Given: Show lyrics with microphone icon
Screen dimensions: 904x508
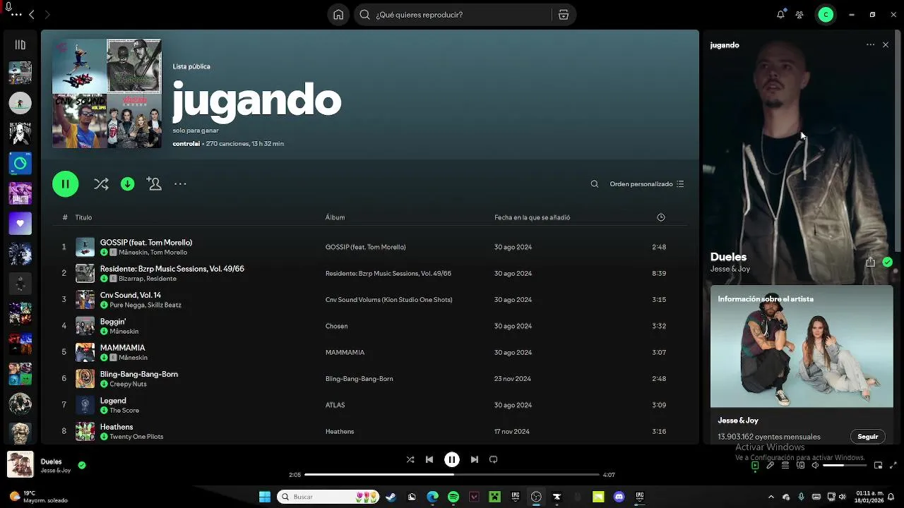Looking at the screenshot, I should [771, 466].
